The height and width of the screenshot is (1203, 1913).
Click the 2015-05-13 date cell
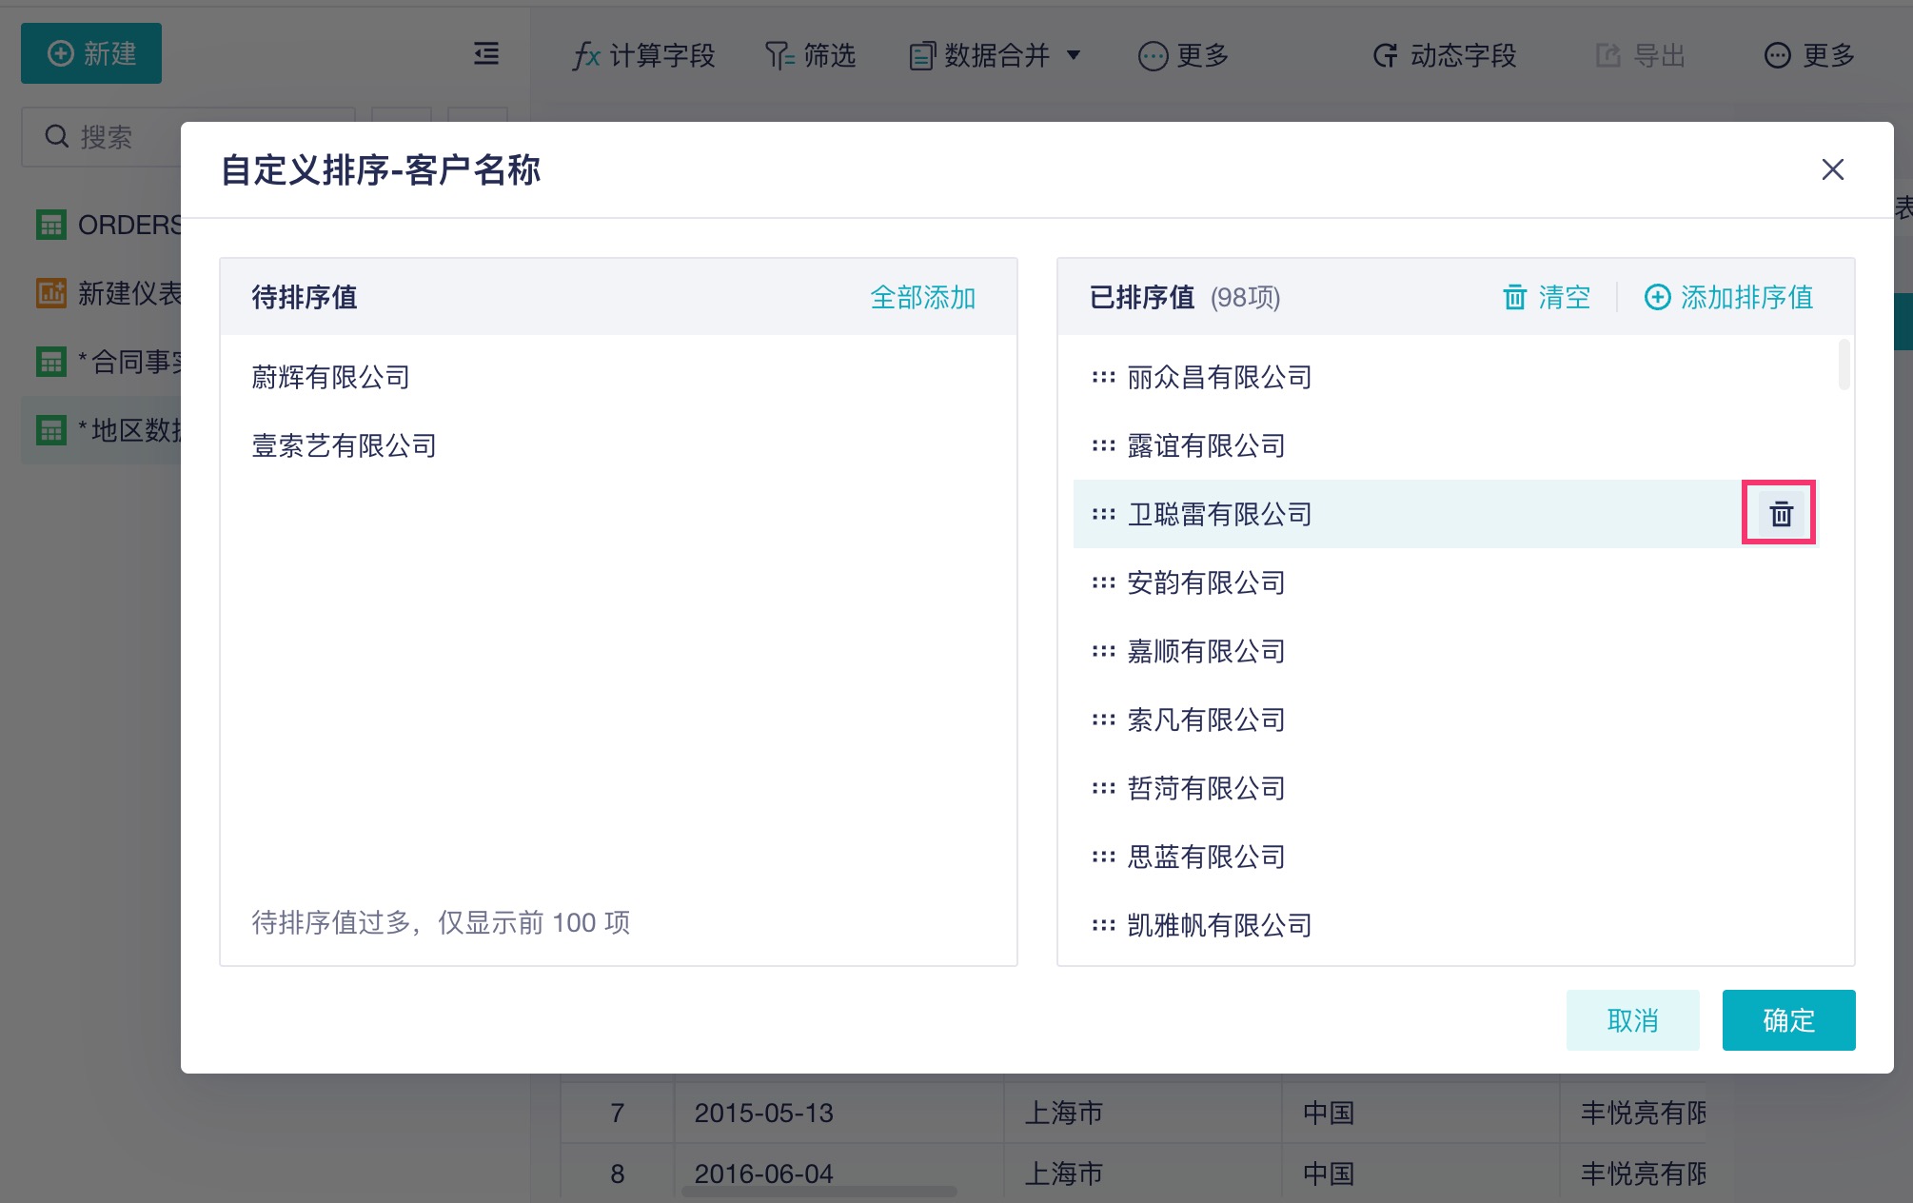[838, 1113]
